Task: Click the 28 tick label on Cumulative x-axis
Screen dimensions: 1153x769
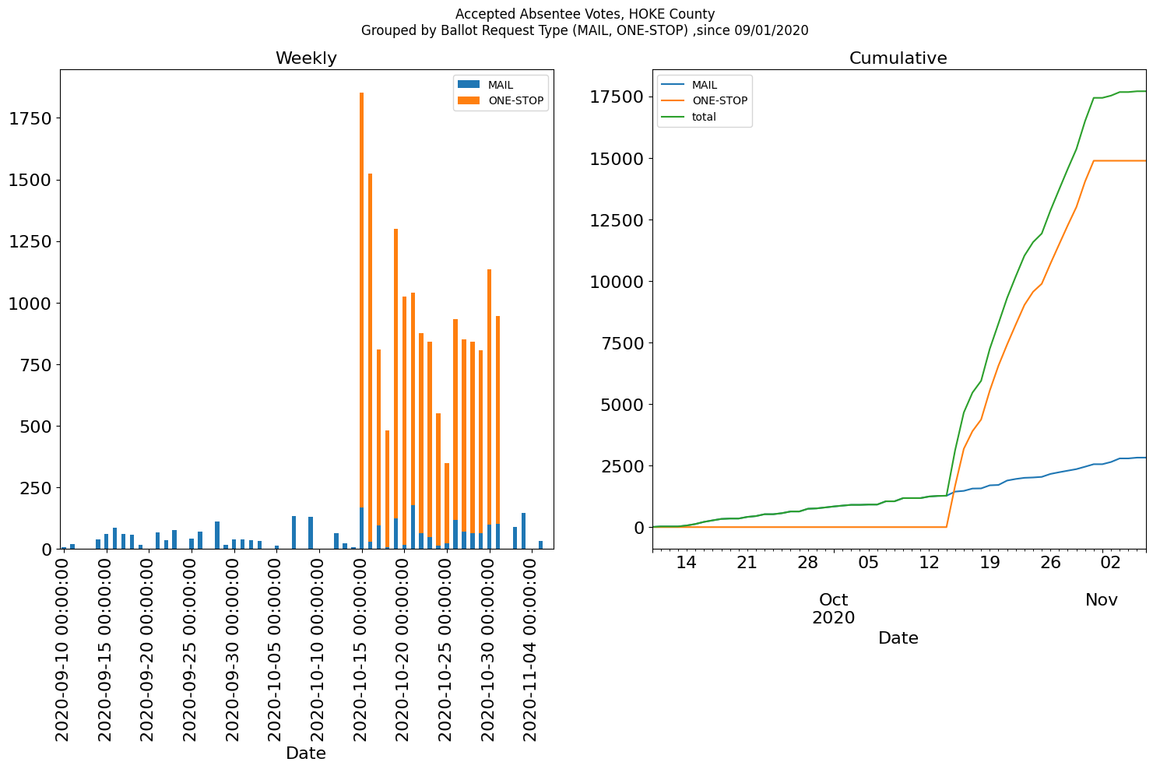Action: 807,562
